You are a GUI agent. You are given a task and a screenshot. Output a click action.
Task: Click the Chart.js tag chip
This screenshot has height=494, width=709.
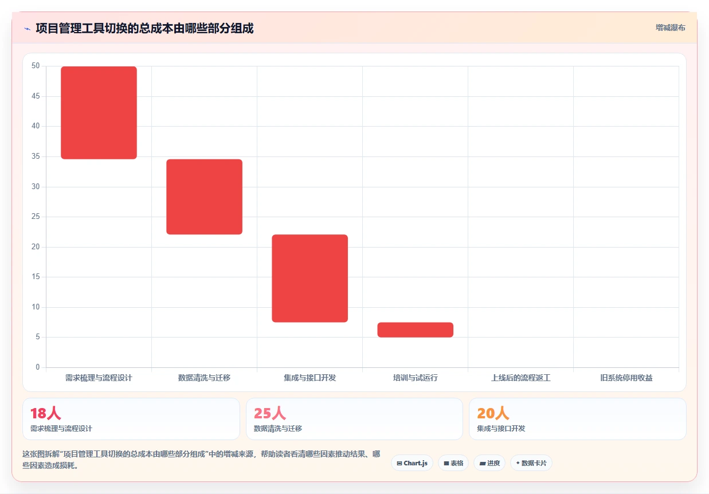(412, 463)
